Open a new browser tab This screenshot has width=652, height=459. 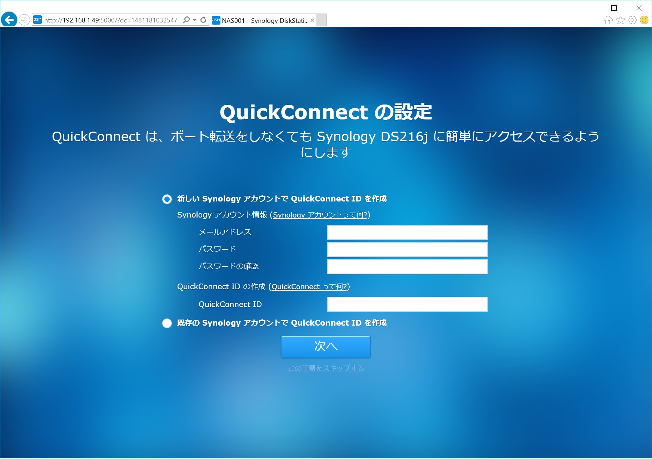(321, 20)
